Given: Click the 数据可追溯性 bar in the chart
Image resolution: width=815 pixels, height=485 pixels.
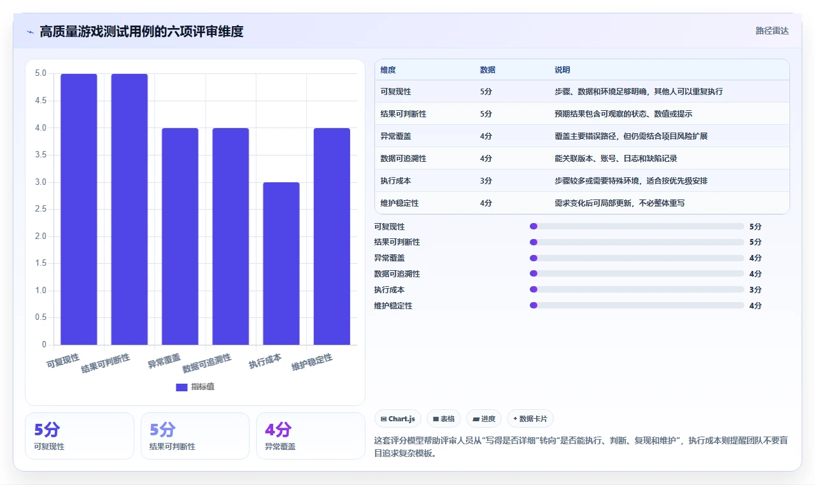Looking at the screenshot, I should (x=230, y=236).
